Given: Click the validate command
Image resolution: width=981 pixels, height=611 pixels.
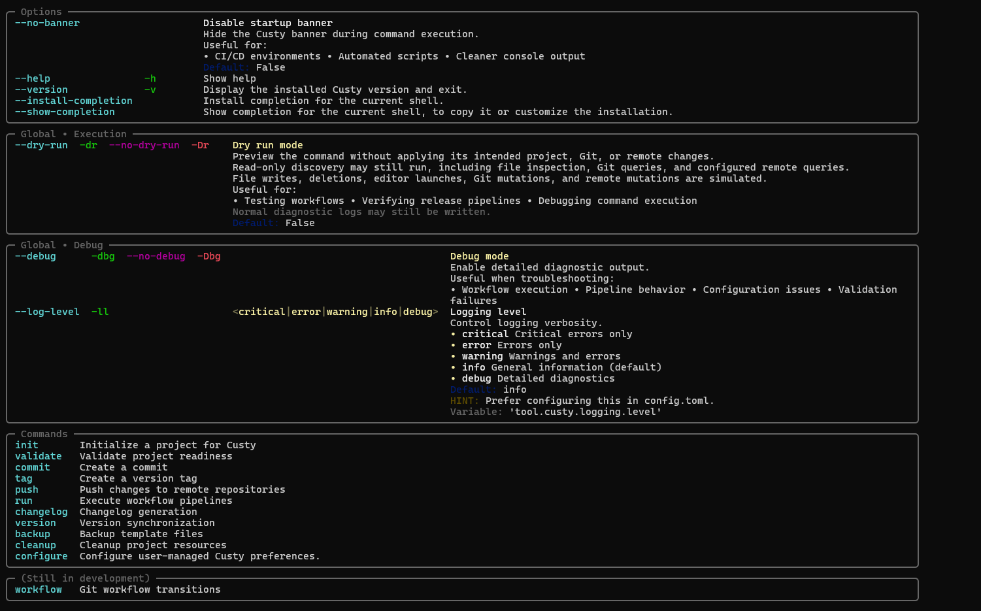Looking at the screenshot, I should [x=39, y=456].
